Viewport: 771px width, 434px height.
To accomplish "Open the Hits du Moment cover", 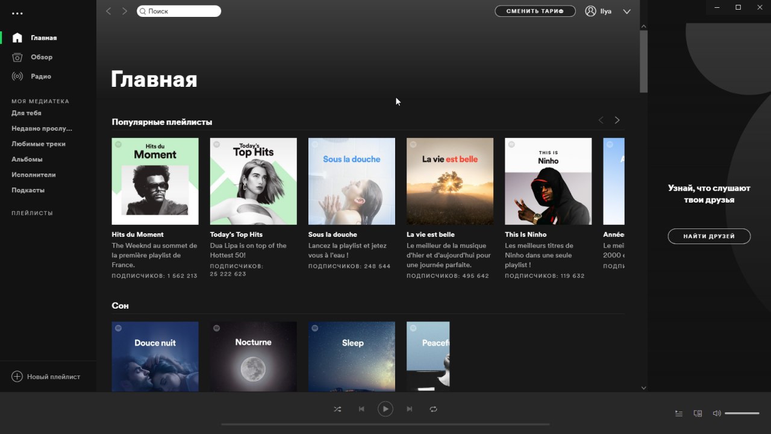I will (155, 181).
